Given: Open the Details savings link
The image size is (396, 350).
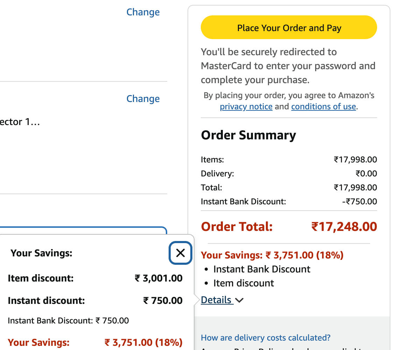Looking at the screenshot, I should pyautogui.click(x=216, y=300).
